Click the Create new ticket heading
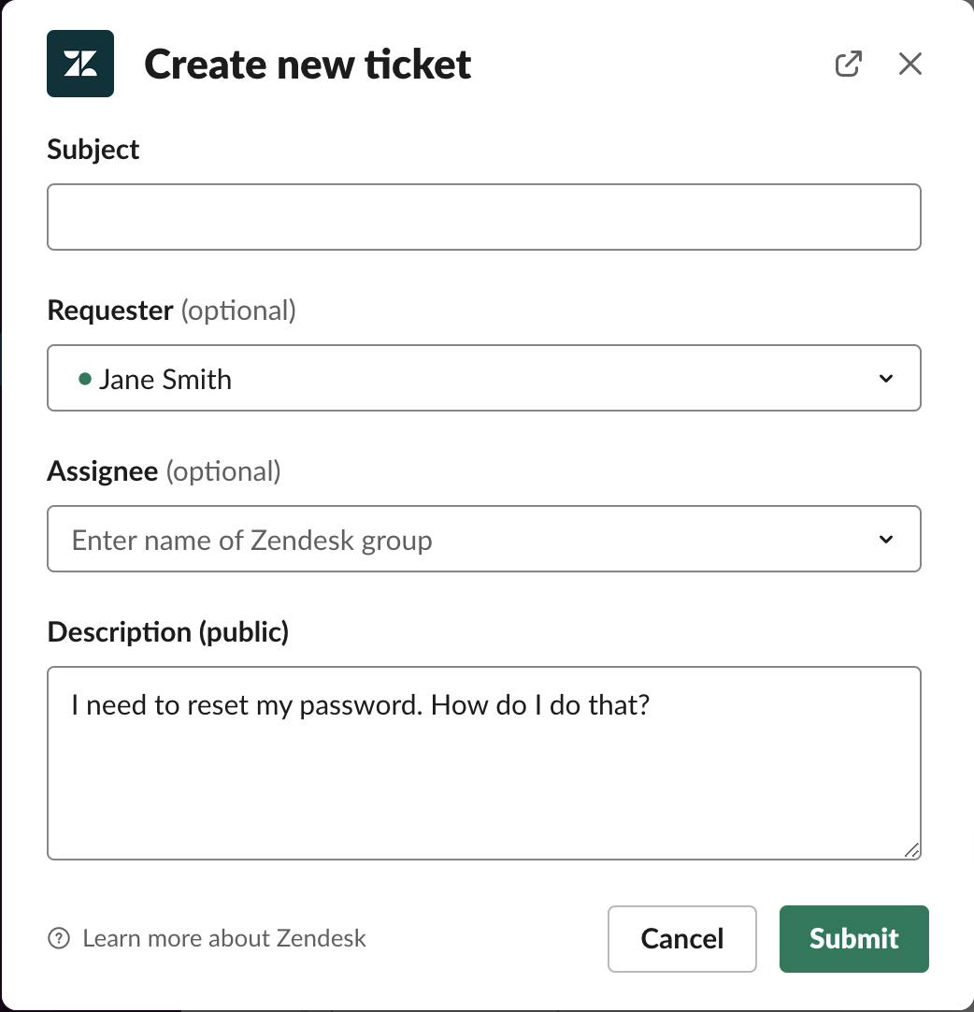Image resolution: width=974 pixels, height=1012 pixels. pyautogui.click(x=308, y=65)
